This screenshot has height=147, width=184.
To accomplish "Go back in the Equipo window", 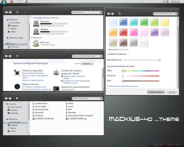I will click(x=7, y=12).
